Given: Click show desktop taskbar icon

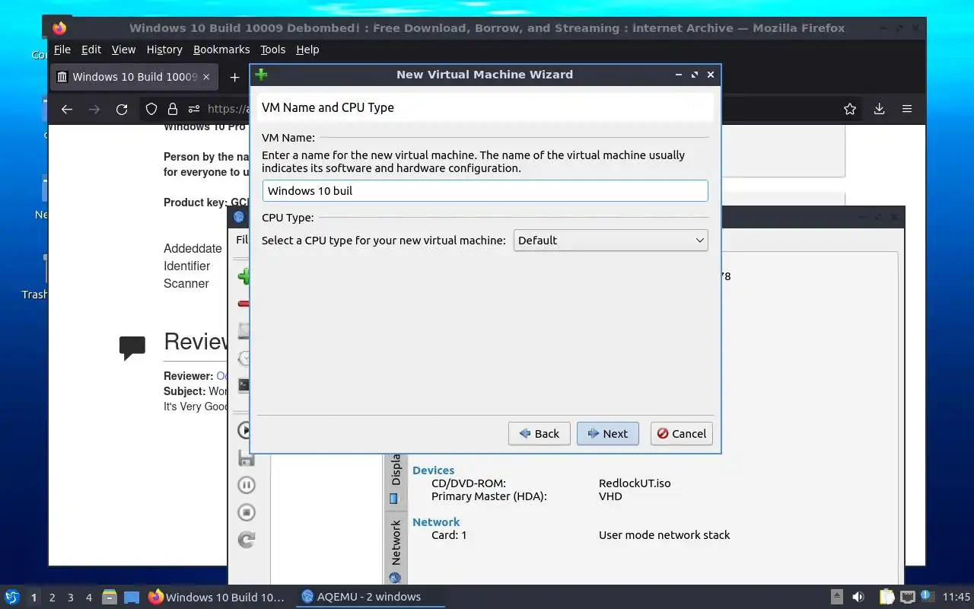Looking at the screenshot, I should [x=132, y=597].
